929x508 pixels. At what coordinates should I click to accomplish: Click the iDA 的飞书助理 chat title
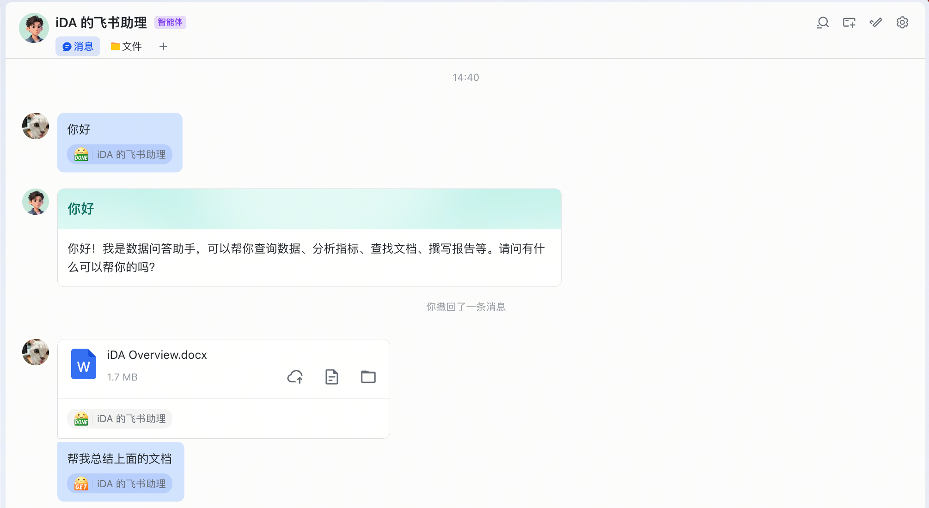(x=101, y=22)
